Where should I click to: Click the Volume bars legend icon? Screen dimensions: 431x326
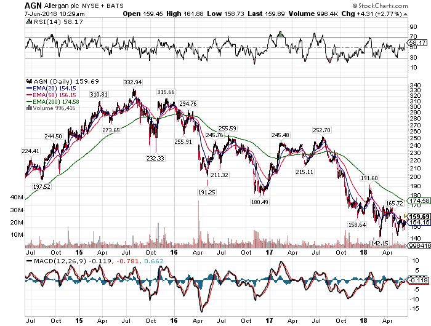coord(29,108)
